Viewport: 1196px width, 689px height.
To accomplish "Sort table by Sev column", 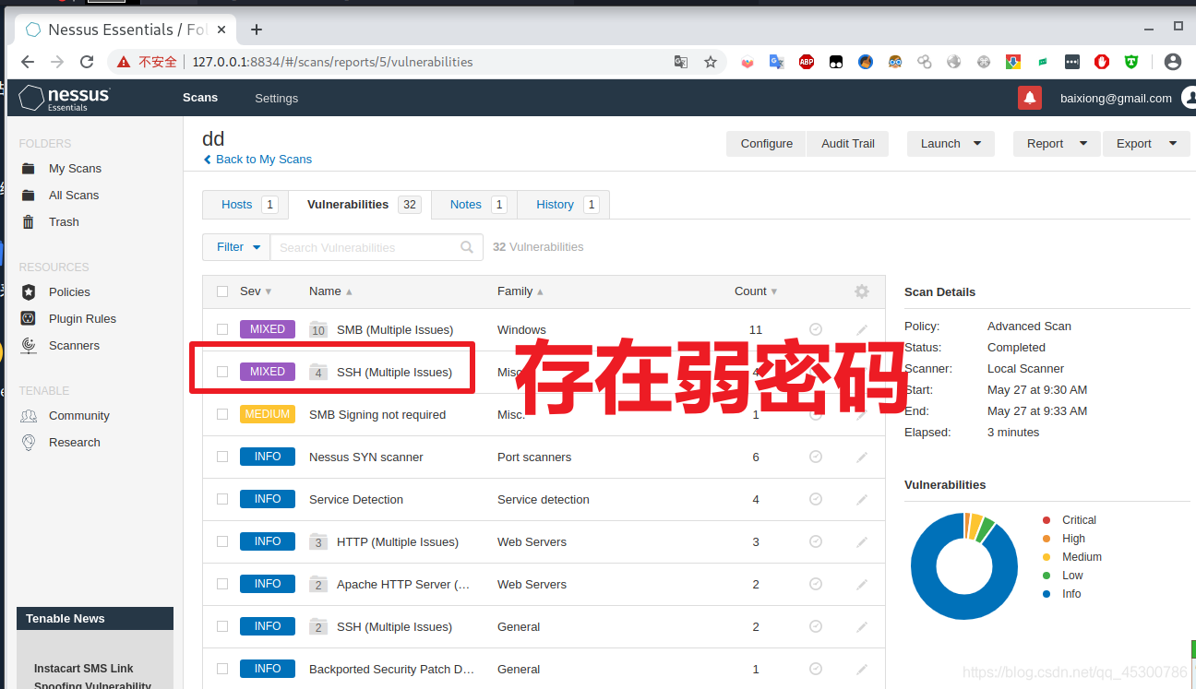I will [x=256, y=291].
